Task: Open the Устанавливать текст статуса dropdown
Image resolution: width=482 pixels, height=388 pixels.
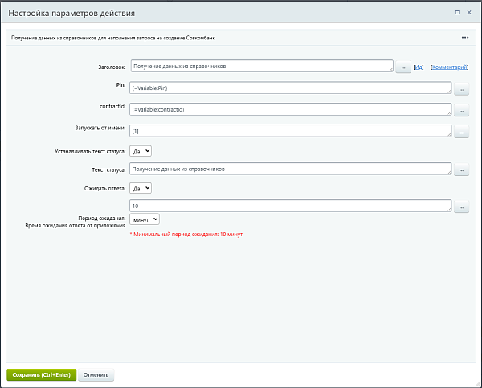Action: pyautogui.click(x=141, y=151)
